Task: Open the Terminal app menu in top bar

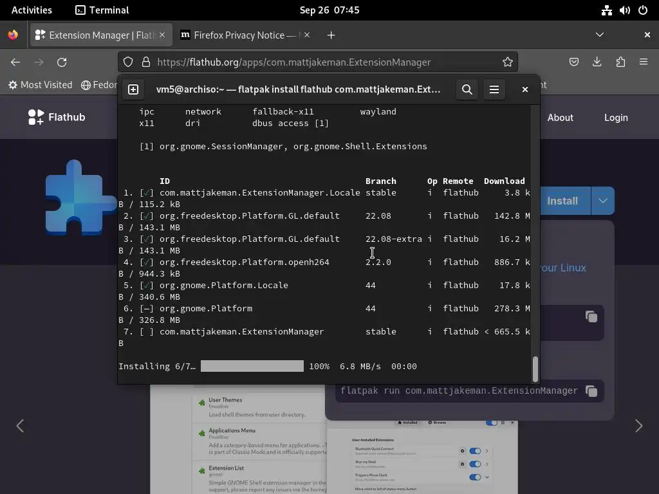Action: pyautogui.click(x=102, y=10)
